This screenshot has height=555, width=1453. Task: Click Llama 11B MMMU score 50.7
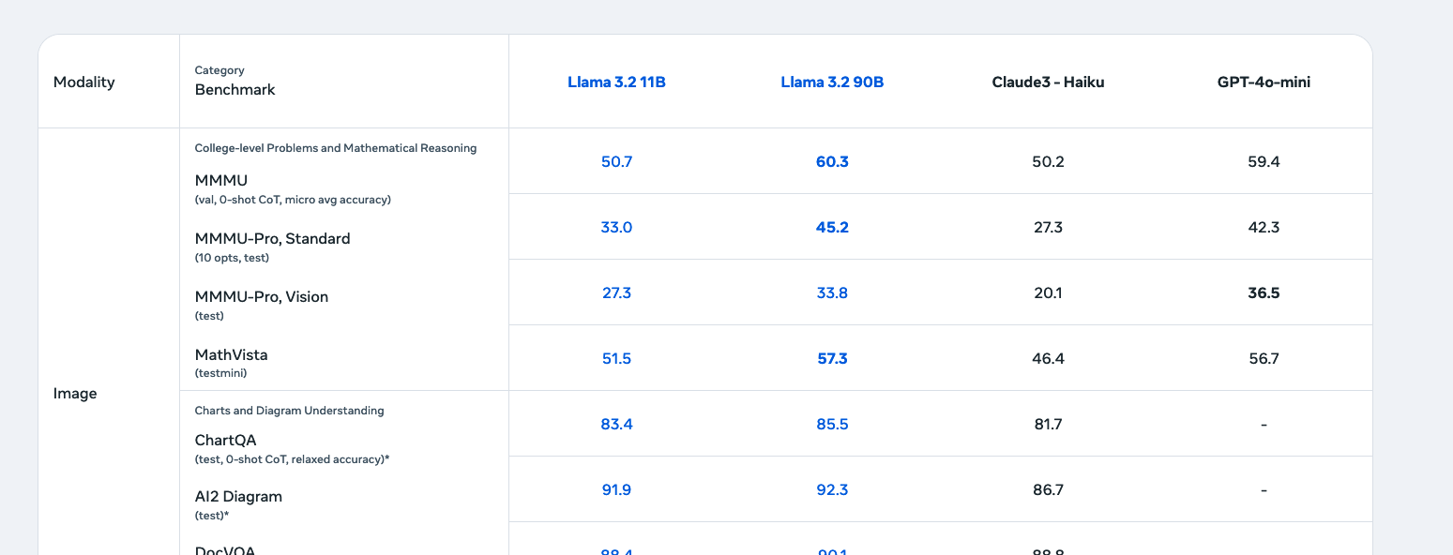(616, 161)
